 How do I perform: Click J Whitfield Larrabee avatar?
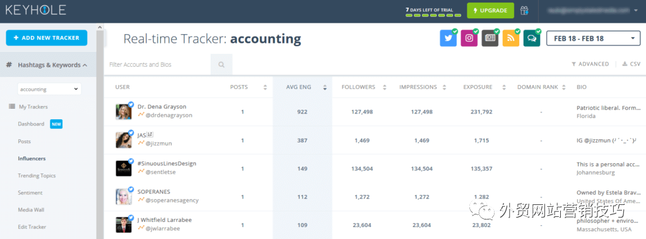pyautogui.click(x=124, y=225)
